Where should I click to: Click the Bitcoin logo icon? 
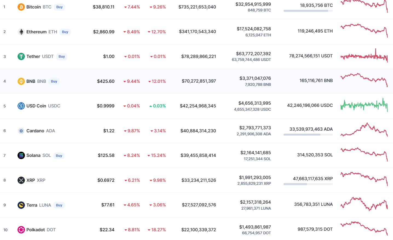click(21, 7)
